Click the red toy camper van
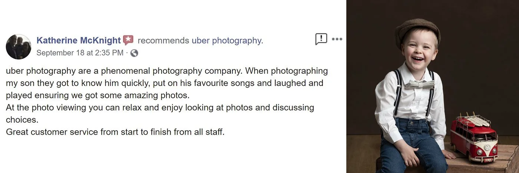Viewport: 519px width, 173px height. pyautogui.click(x=474, y=138)
